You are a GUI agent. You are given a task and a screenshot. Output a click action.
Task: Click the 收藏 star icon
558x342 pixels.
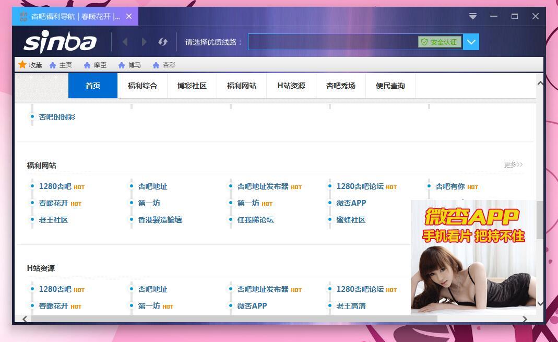coord(22,65)
